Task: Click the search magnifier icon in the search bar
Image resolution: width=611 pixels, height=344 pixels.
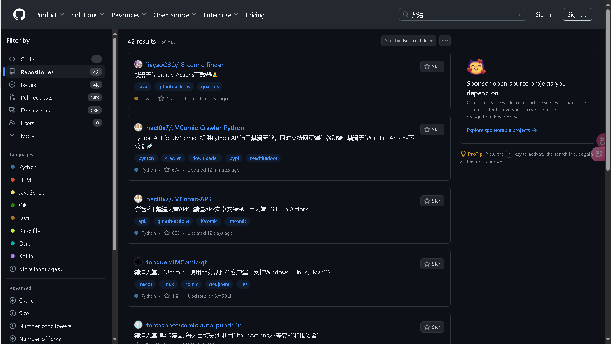Action: tap(406, 15)
